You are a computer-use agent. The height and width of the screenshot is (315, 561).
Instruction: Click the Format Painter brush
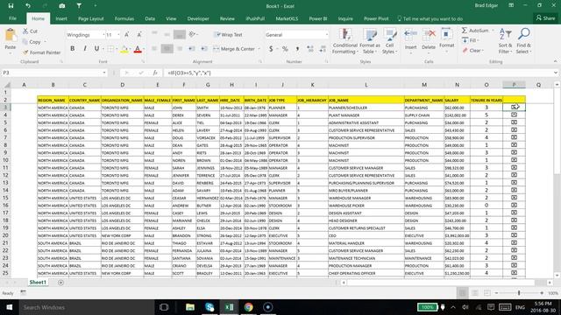(x=41, y=52)
